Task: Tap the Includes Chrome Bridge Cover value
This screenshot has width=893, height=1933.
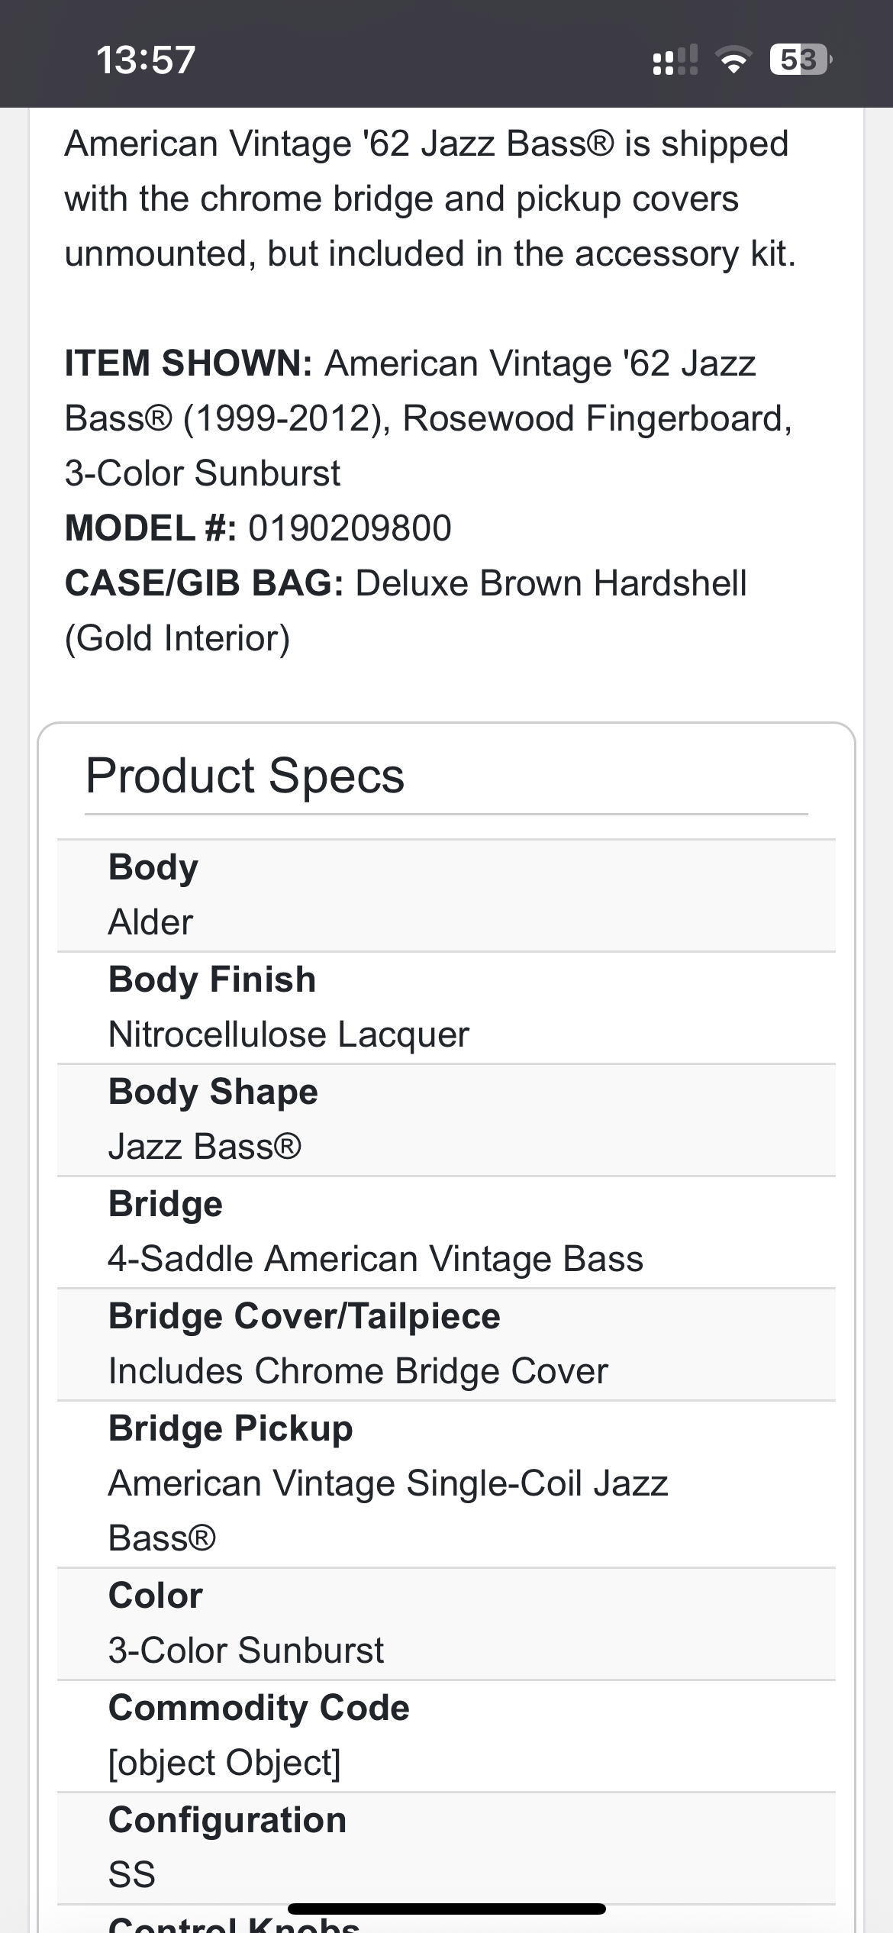Action: 358,1371
